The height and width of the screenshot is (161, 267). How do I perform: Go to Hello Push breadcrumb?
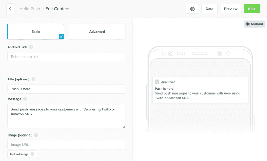pos(30,9)
